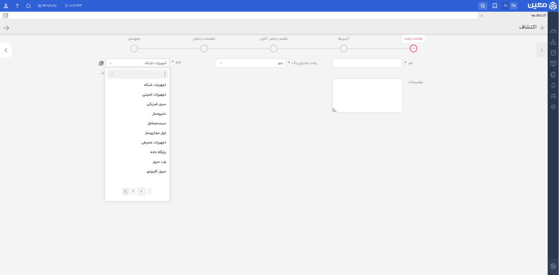Go to next page of dropdown list
559x275 pixels.
pos(126,192)
